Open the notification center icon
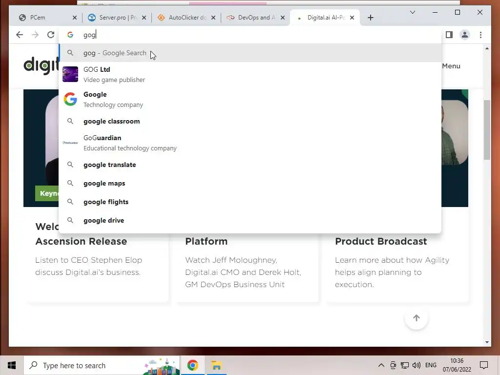Screen dimensions: 500x375 (484, 365)
